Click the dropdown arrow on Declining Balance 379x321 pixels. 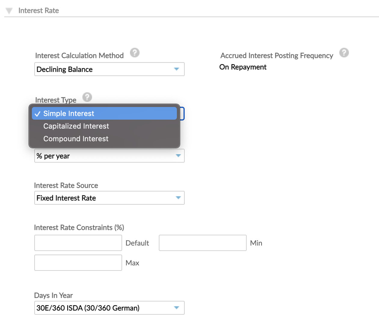[x=177, y=69]
